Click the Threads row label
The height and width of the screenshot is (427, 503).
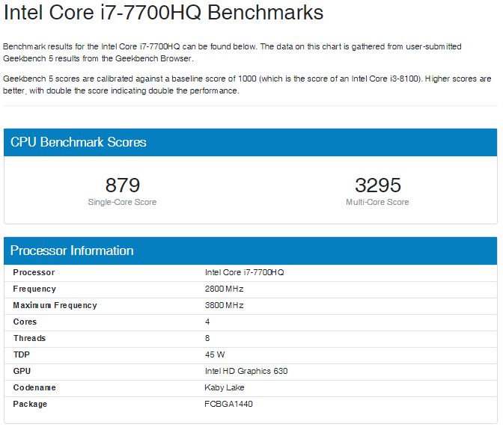29,338
